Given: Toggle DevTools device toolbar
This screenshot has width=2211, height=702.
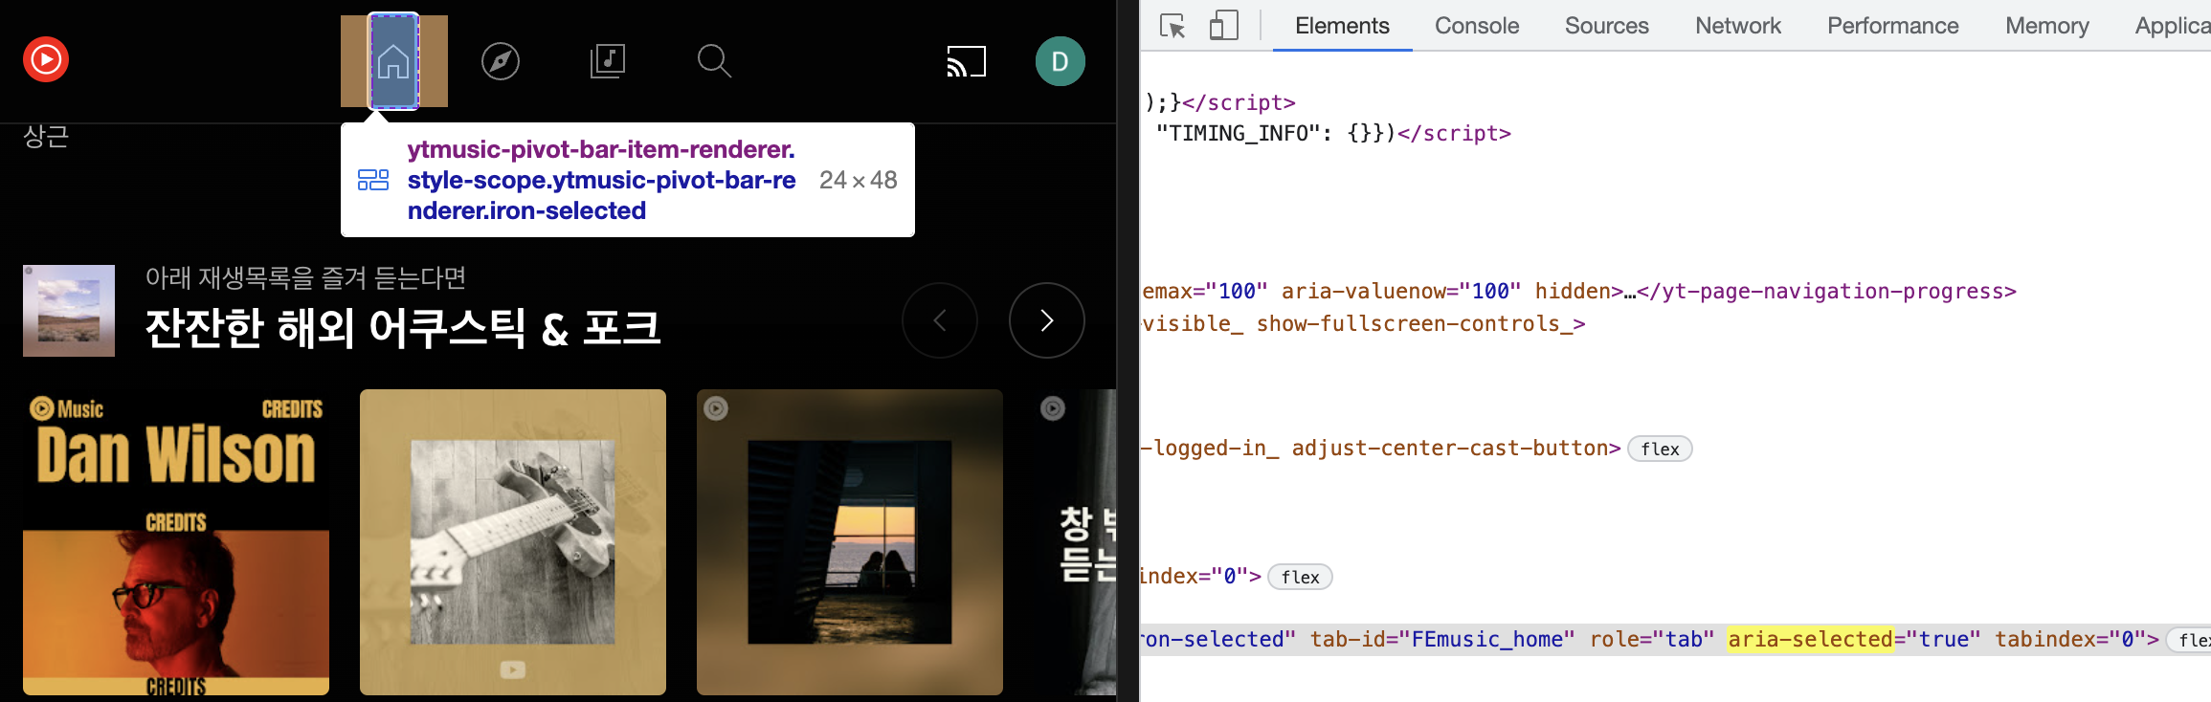Looking at the screenshot, I should 1223,26.
